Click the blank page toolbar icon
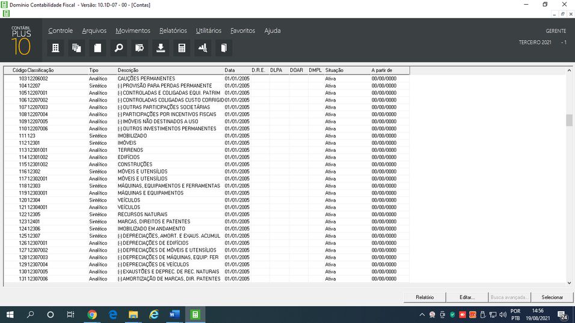 [97, 48]
